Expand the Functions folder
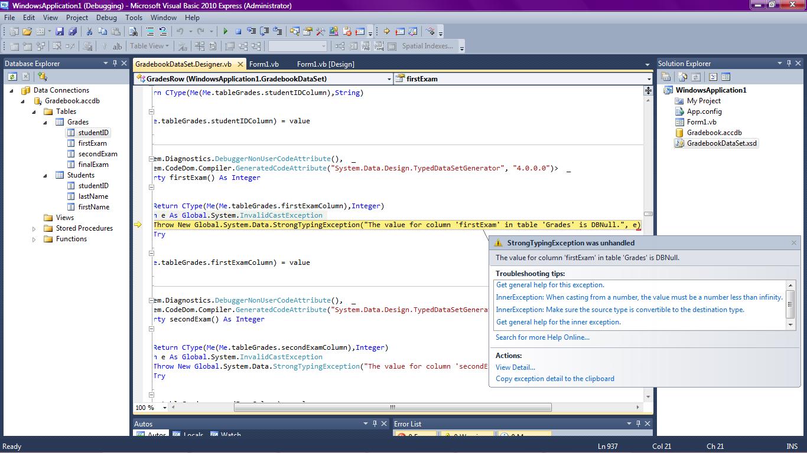Screen dimensions: 807x453 pyautogui.click(x=34, y=239)
